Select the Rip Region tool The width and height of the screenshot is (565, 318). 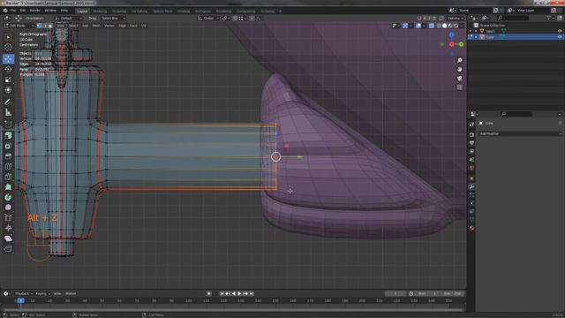8,249
